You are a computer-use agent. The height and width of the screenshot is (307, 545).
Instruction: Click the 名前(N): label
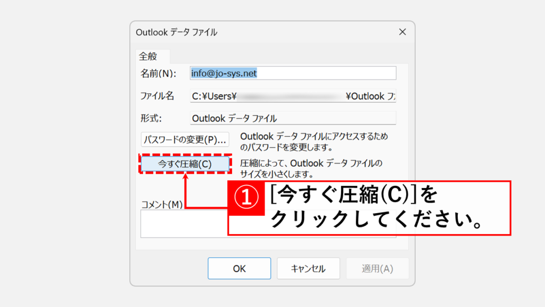point(159,74)
